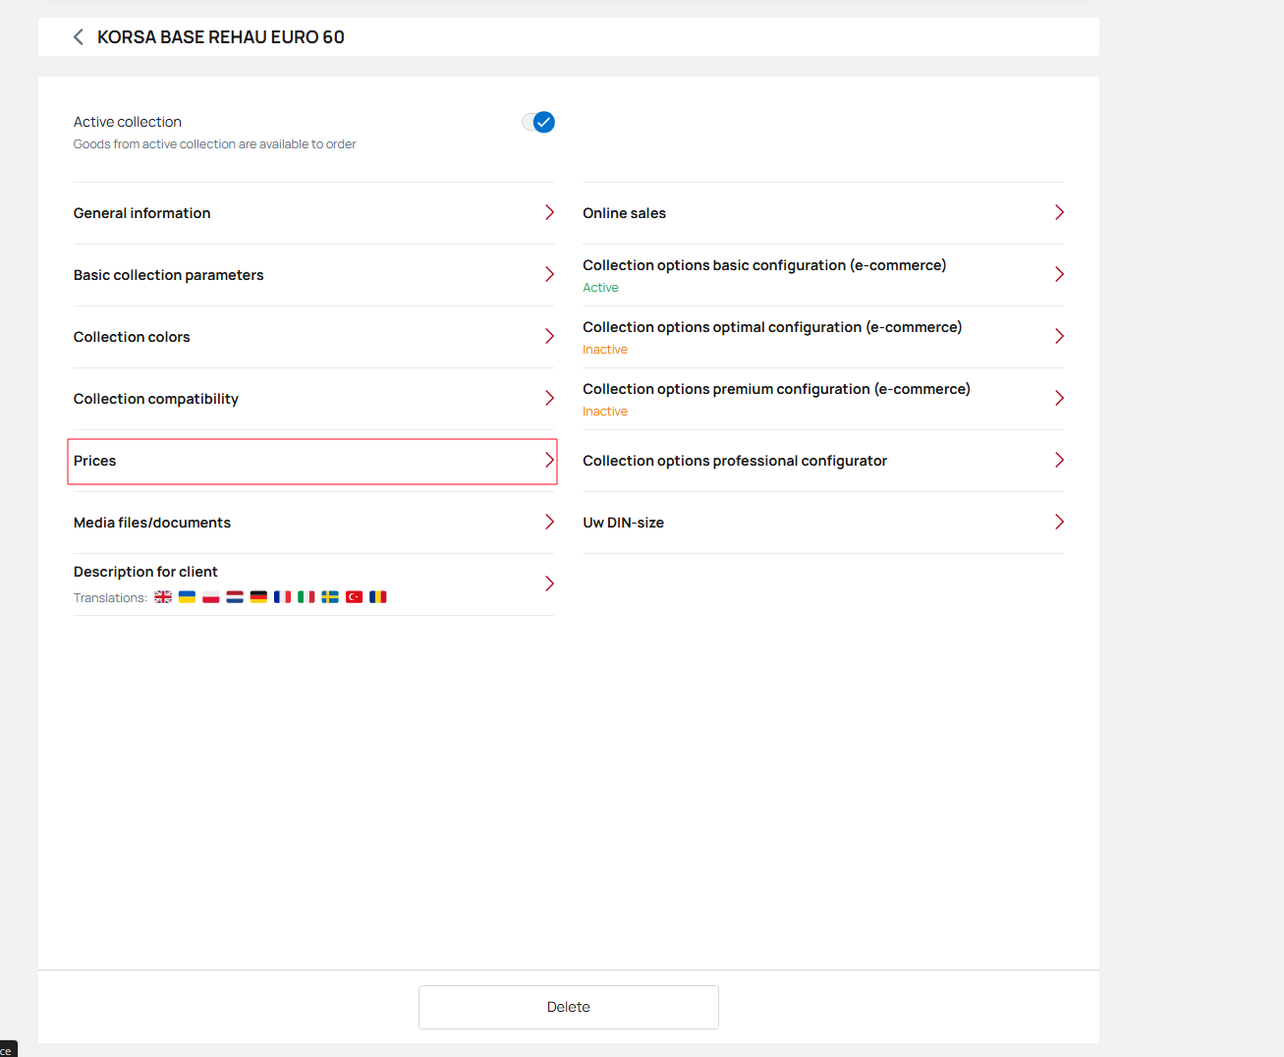Toggle the Active collection switch
Viewport: 1284px width, 1057px height.
538,122
